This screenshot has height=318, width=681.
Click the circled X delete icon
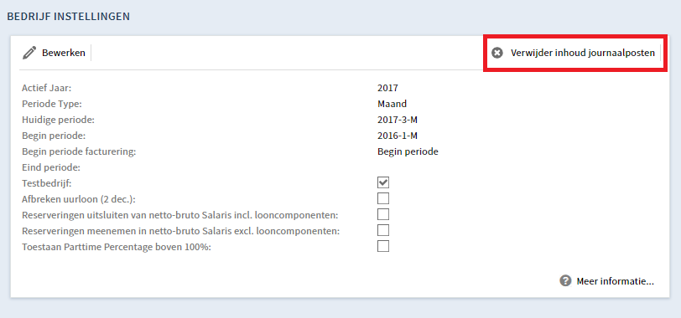pyautogui.click(x=496, y=53)
